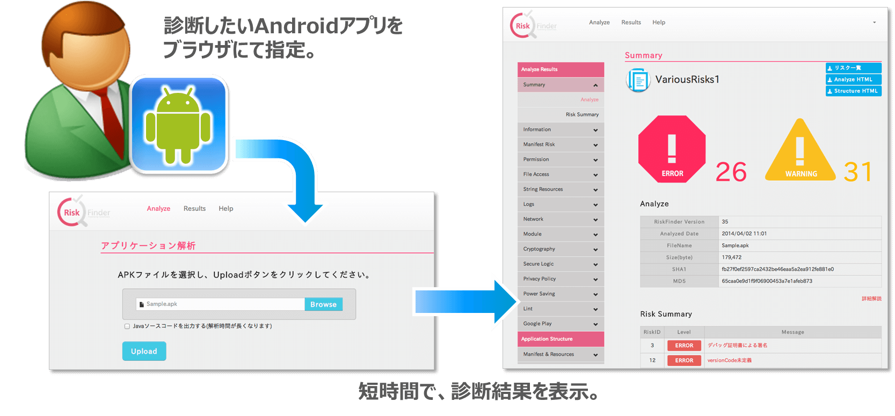Select the Analyze sub-item under Summary

click(589, 100)
